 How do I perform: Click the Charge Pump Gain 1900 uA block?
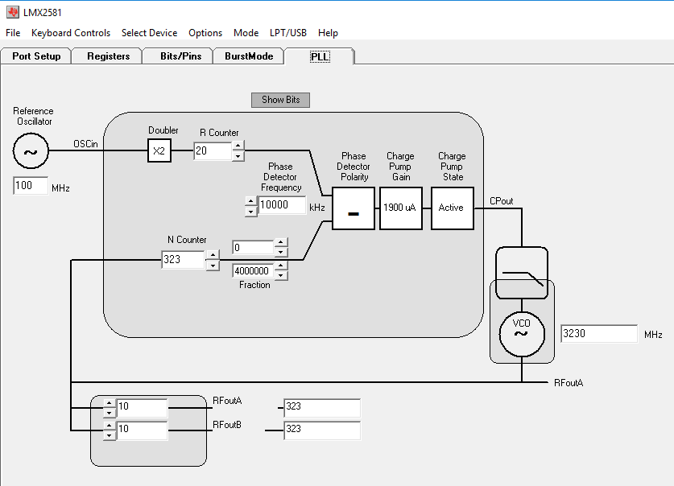[401, 208]
